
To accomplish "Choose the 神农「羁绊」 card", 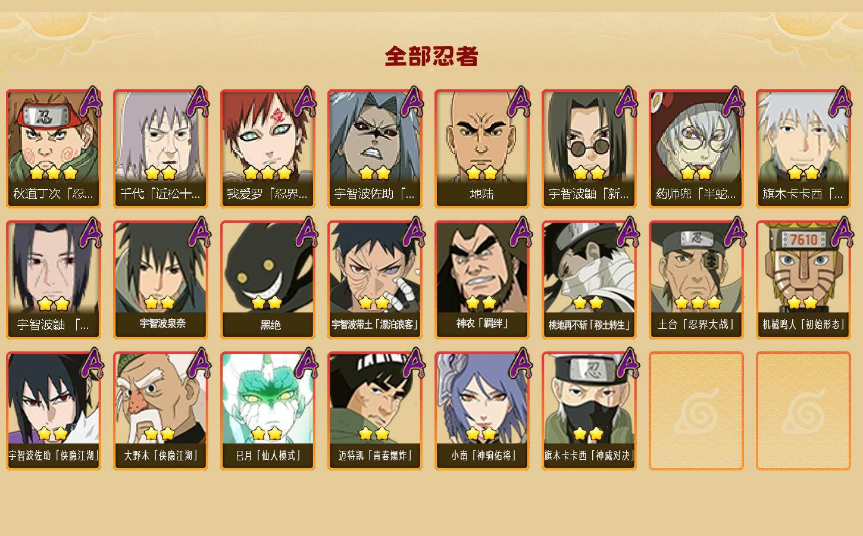I will (482, 280).
